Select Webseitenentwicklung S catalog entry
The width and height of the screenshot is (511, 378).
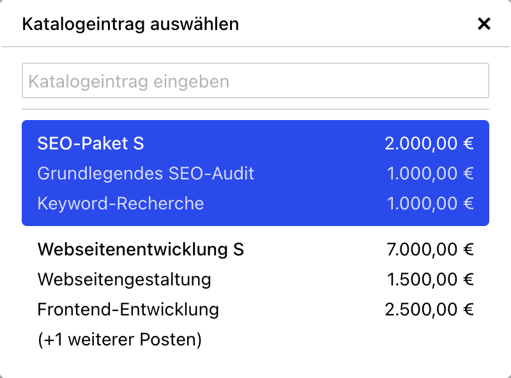tap(141, 249)
